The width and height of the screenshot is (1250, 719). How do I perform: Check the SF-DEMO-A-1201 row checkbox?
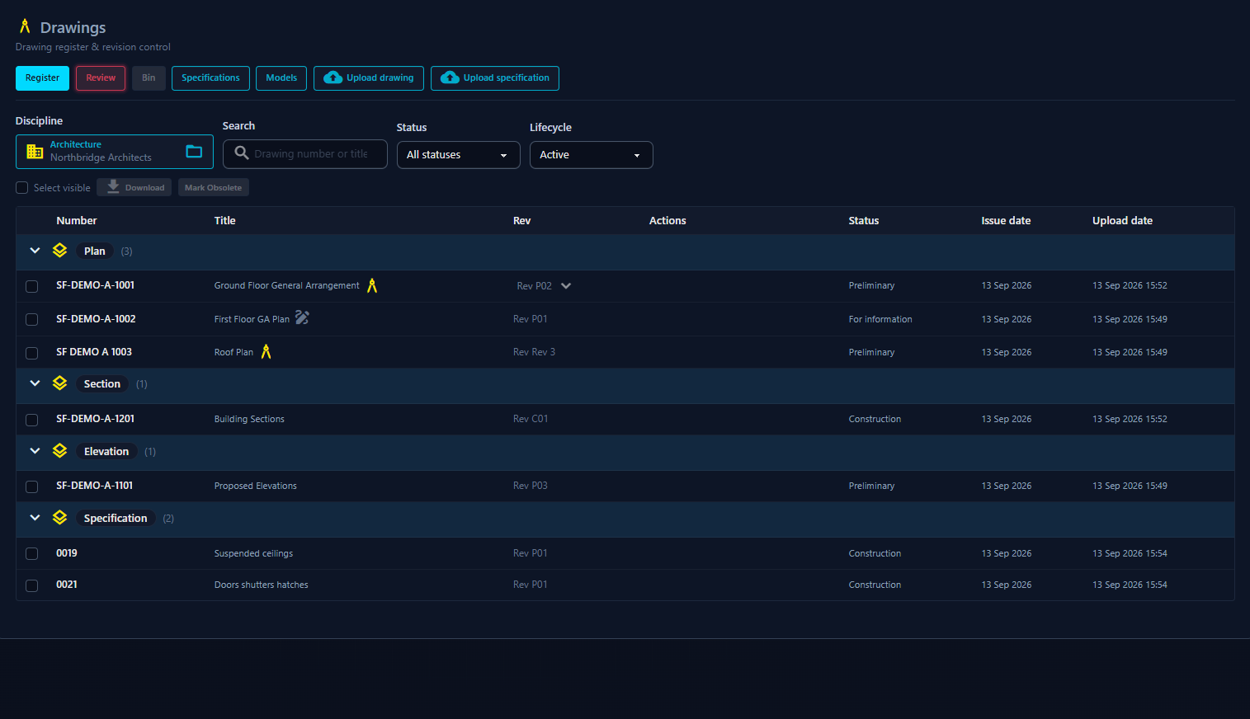(x=31, y=420)
